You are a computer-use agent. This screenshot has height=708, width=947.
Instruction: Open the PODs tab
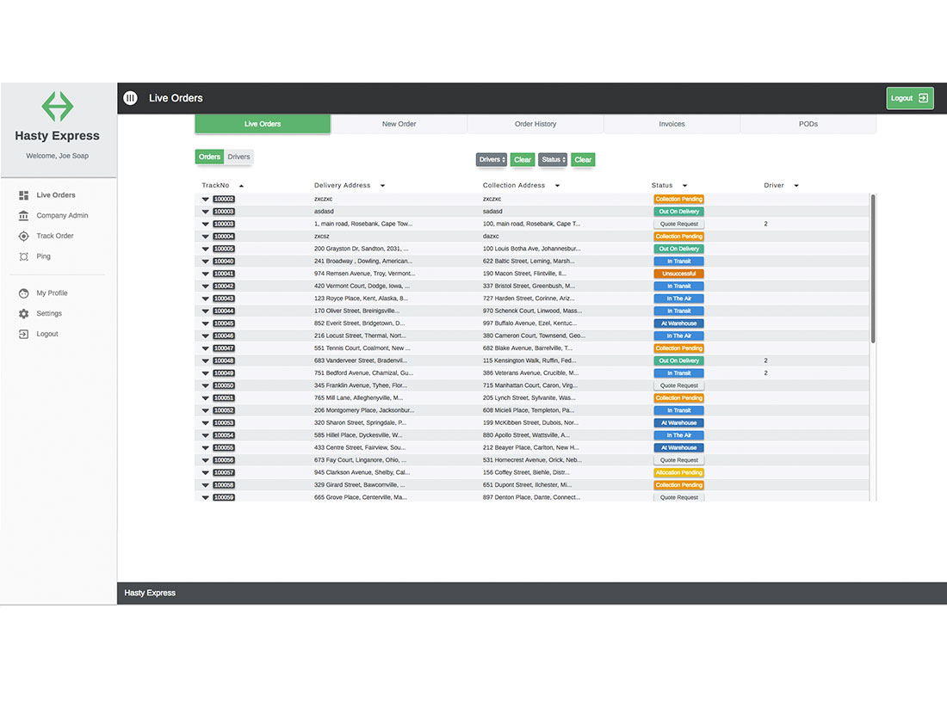click(x=808, y=124)
